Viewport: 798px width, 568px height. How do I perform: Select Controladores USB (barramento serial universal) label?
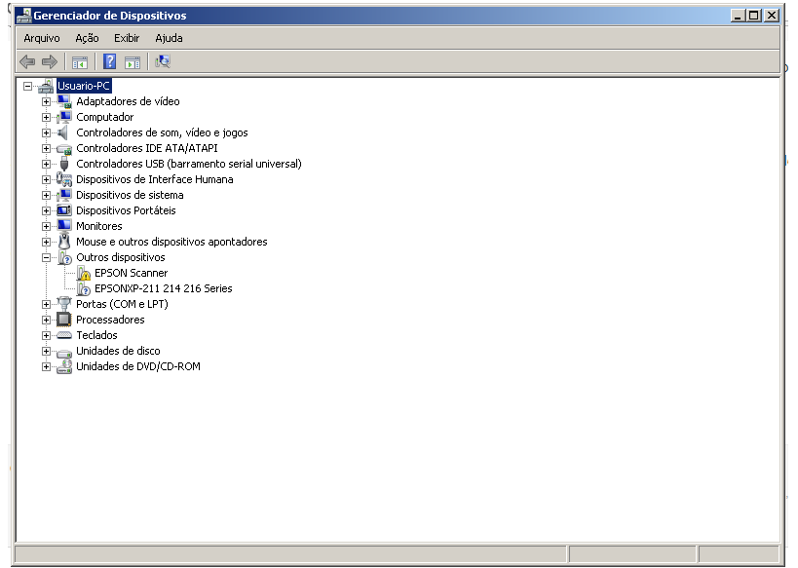tap(189, 164)
